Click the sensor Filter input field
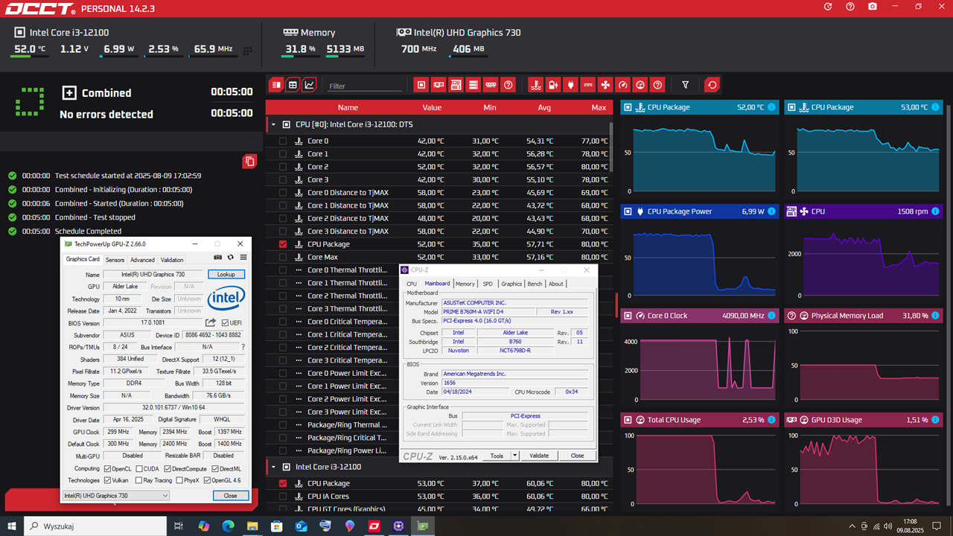Screen dimensions: 953x536 click(x=365, y=86)
